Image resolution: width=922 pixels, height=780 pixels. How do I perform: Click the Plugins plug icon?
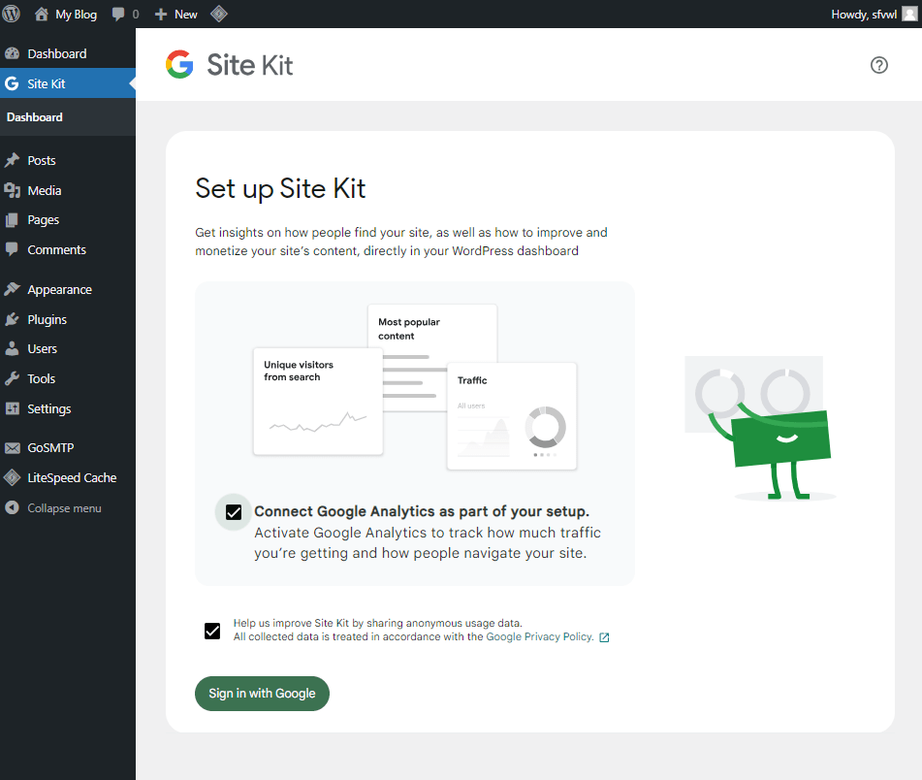pyautogui.click(x=12, y=319)
